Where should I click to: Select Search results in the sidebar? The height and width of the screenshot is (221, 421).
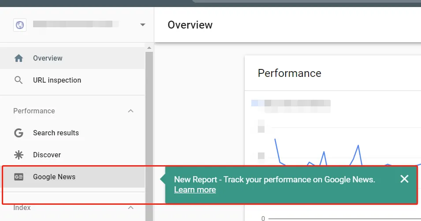point(72,133)
